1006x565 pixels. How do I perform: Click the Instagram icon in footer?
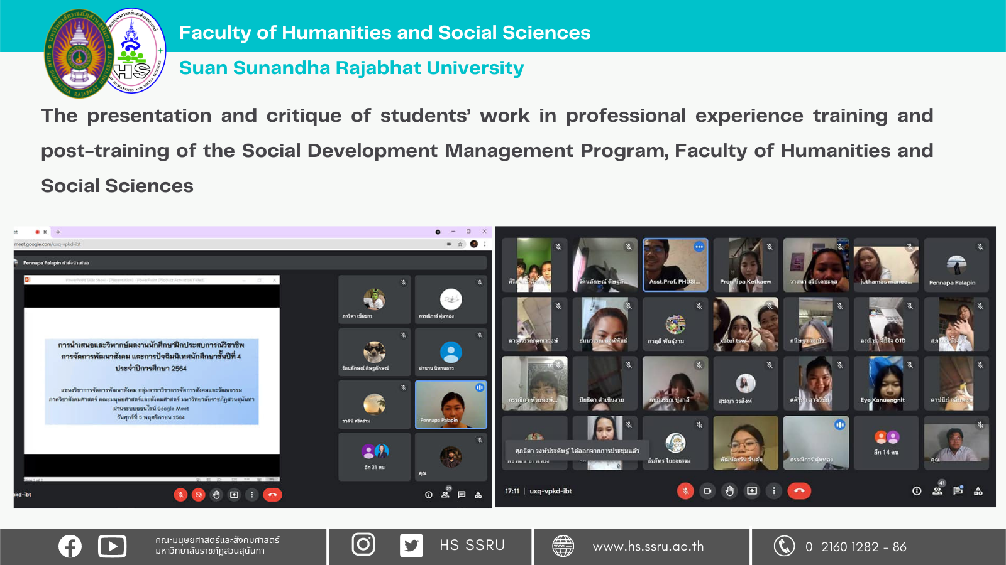click(363, 544)
